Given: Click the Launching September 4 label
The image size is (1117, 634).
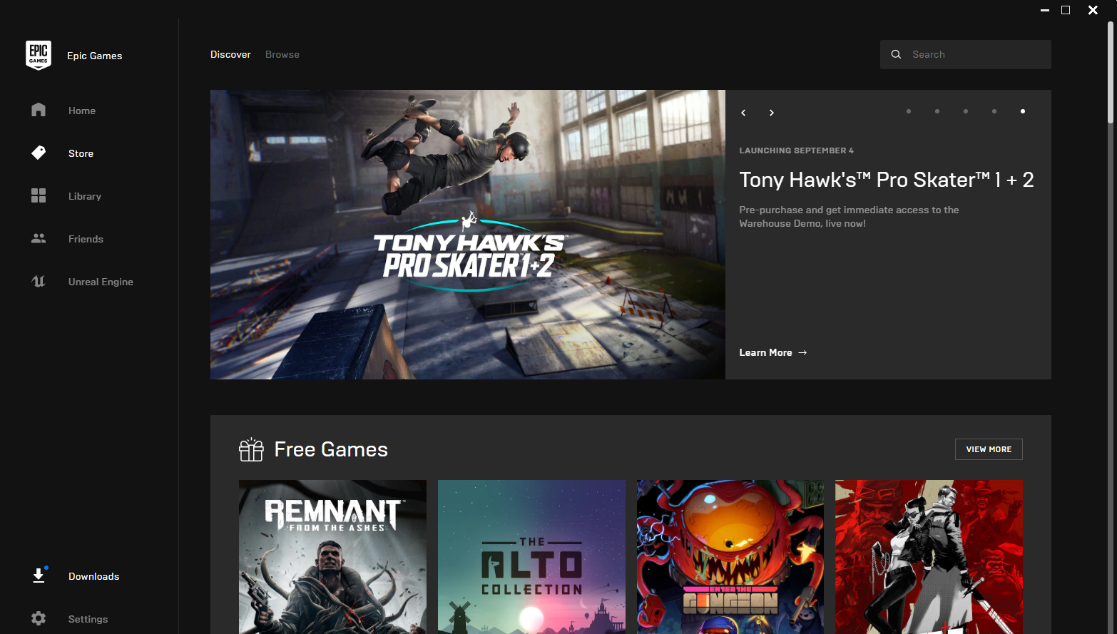Looking at the screenshot, I should [x=796, y=150].
